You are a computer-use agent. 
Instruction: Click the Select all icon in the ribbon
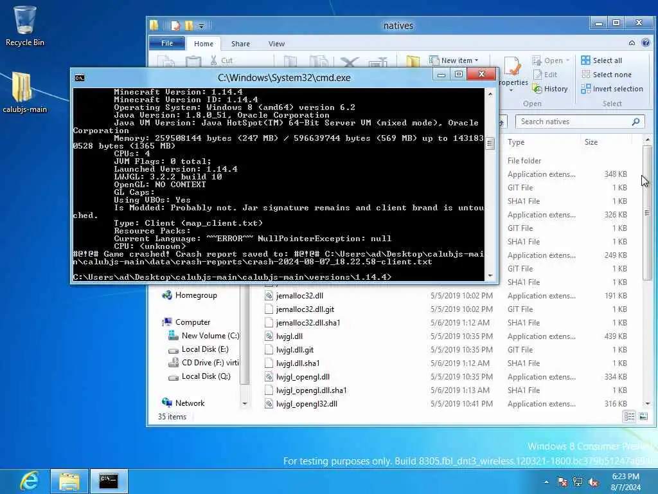[585, 60]
